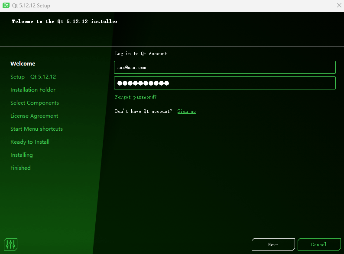This screenshot has height=254, width=344.
Task: Focus the masked password field
Action: tap(225, 83)
